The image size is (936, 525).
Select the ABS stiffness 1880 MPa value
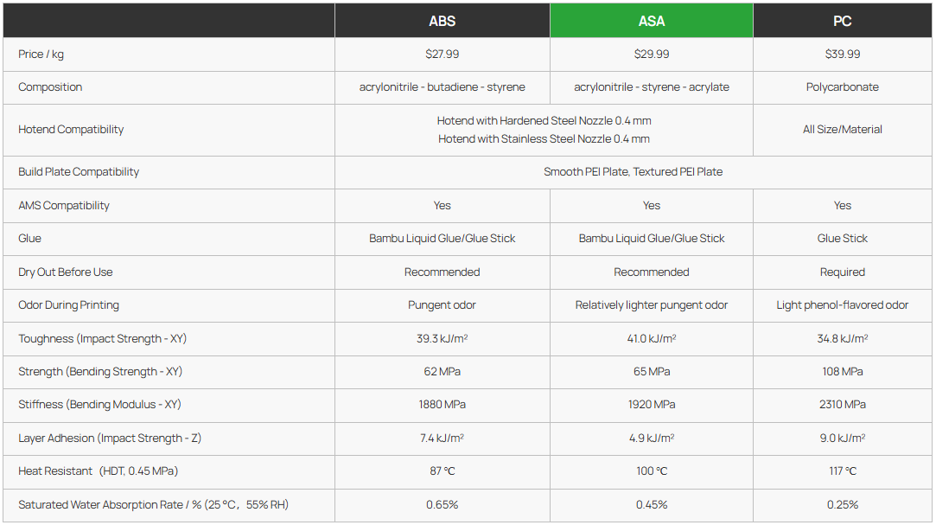click(x=442, y=405)
